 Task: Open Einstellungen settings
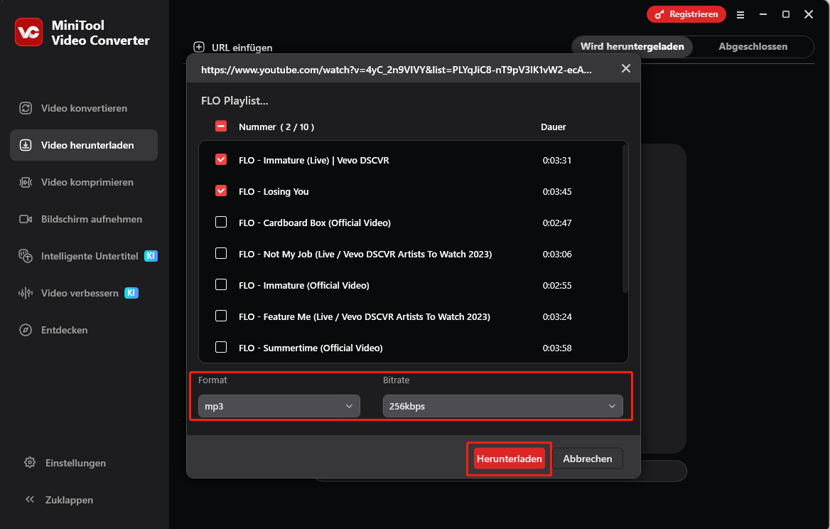coord(76,463)
